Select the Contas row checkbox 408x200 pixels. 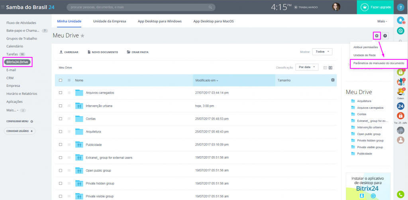pyautogui.click(x=61, y=119)
